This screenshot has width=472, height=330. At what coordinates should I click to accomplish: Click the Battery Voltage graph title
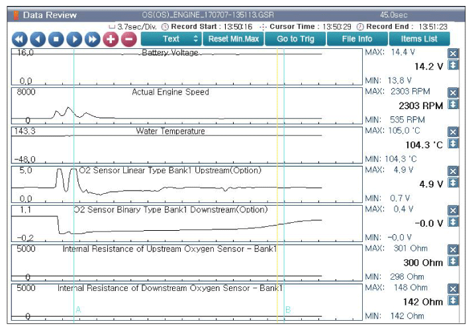click(x=170, y=53)
